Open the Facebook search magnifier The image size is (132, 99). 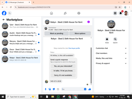pyautogui.click(x=10, y=13)
